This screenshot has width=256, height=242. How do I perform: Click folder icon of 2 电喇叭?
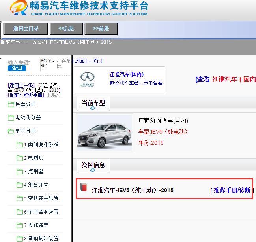[x=20, y=158]
